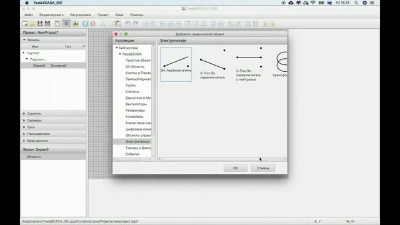Select 2-Поз переключатель с нейтралью thumbnail
The image size is (400, 225).
point(249,64)
